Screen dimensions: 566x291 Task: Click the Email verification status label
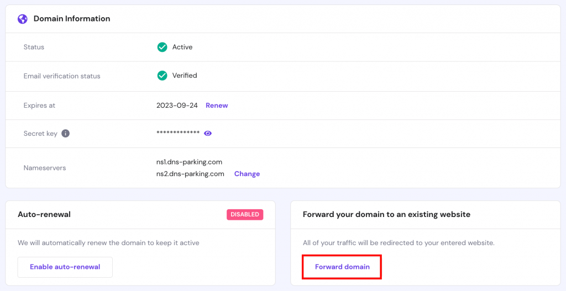click(62, 76)
